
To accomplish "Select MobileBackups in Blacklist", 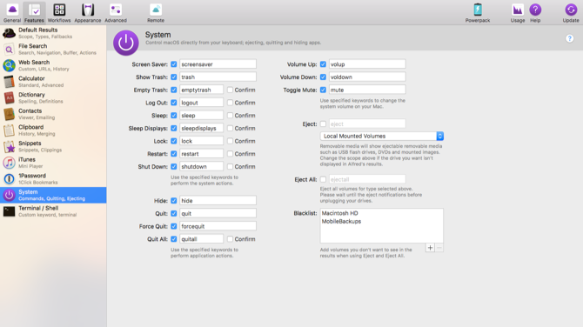I will point(341,222).
